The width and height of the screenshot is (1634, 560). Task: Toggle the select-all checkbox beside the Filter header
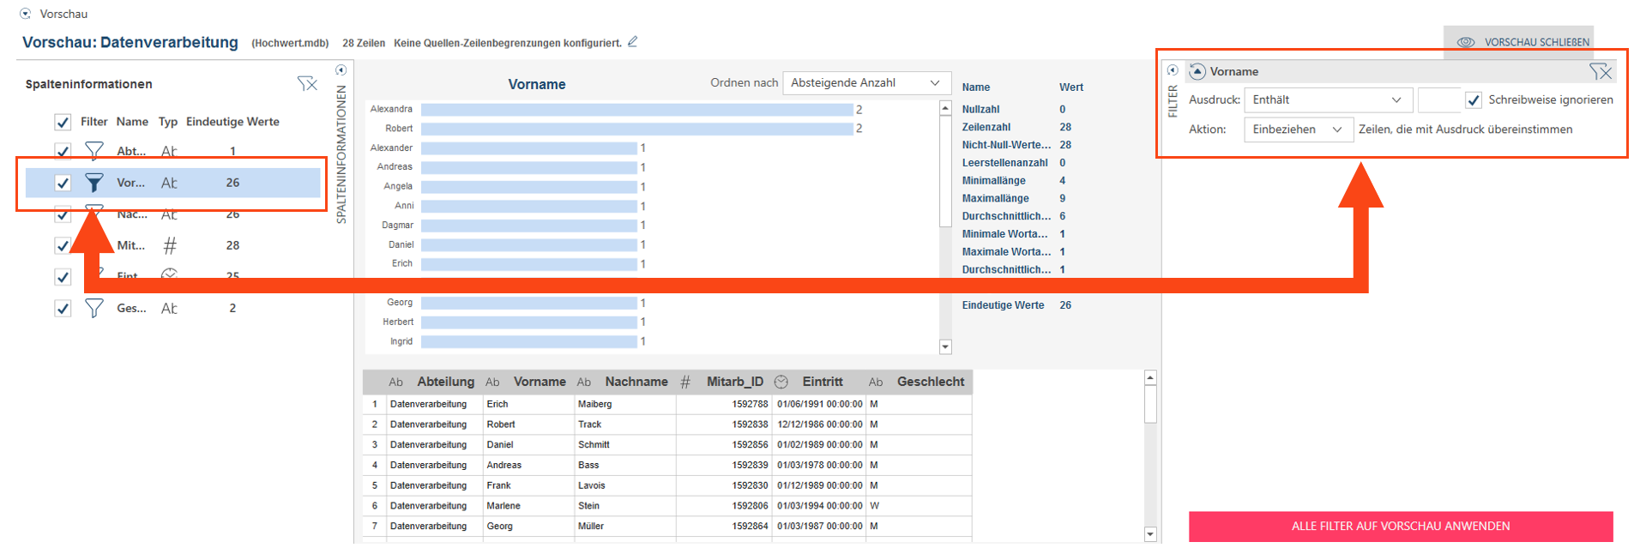(x=63, y=122)
